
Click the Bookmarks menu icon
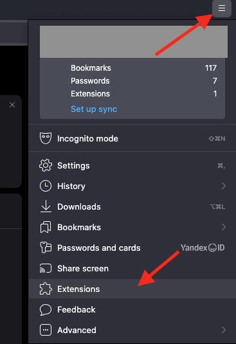(46, 227)
